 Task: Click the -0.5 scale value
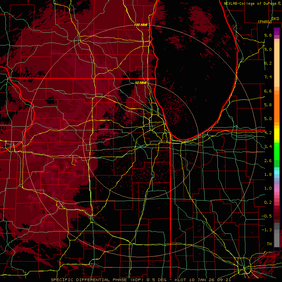[267, 216]
